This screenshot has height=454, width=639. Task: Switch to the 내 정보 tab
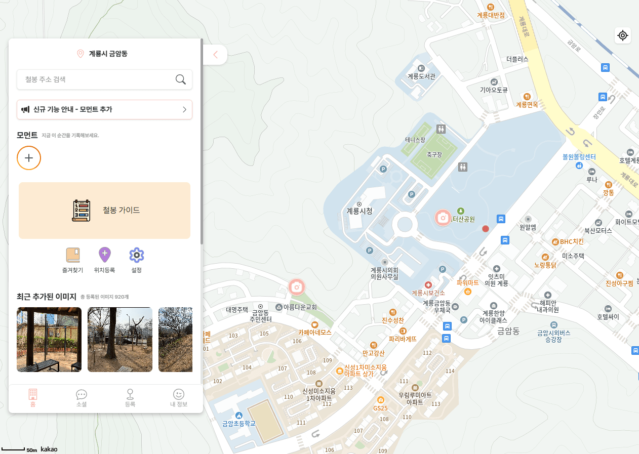click(179, 398)
